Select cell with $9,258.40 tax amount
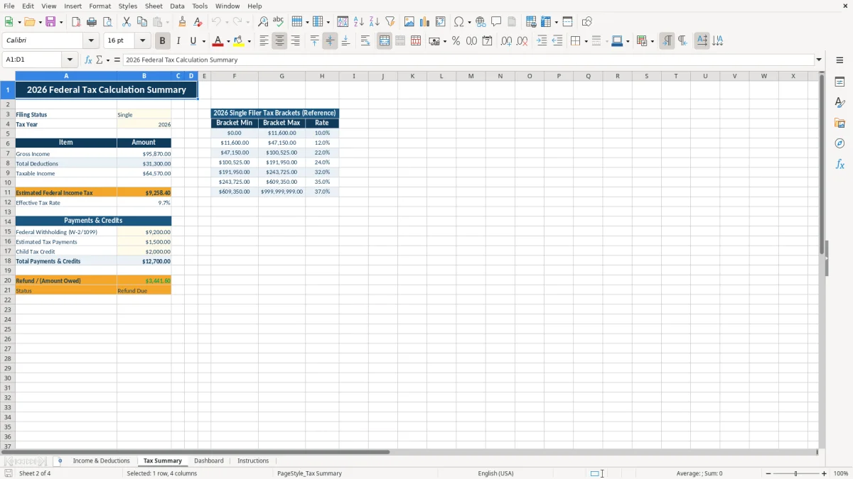 (144, 192)
